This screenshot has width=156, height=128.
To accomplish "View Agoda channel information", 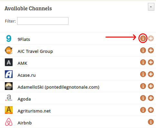I will (143, 98).
